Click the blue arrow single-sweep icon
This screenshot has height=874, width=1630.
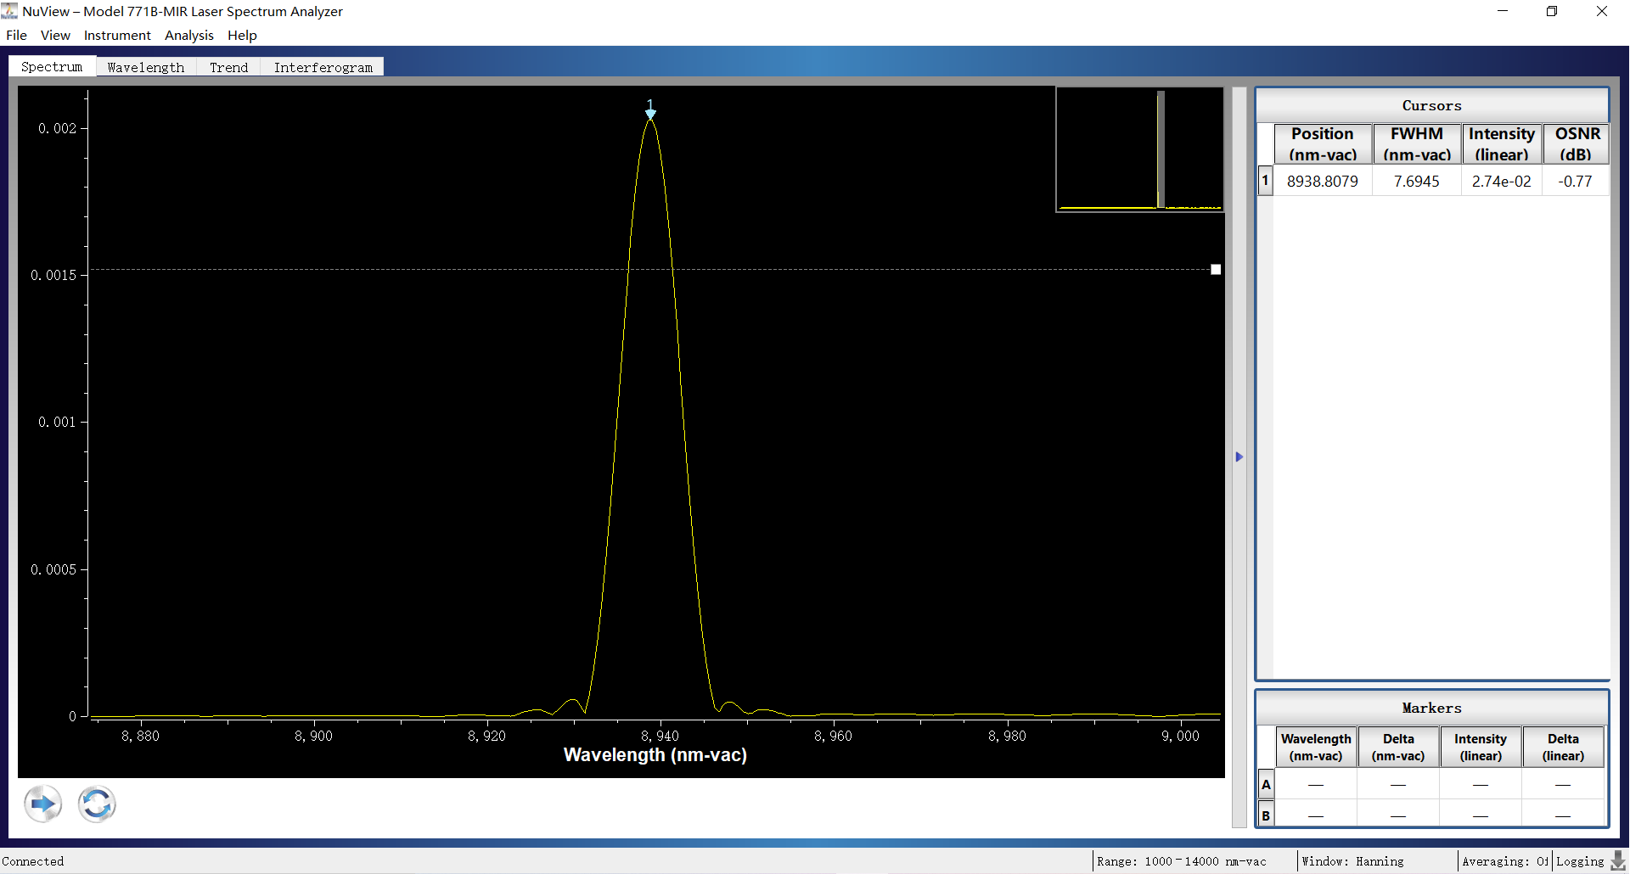click(42, 804)
